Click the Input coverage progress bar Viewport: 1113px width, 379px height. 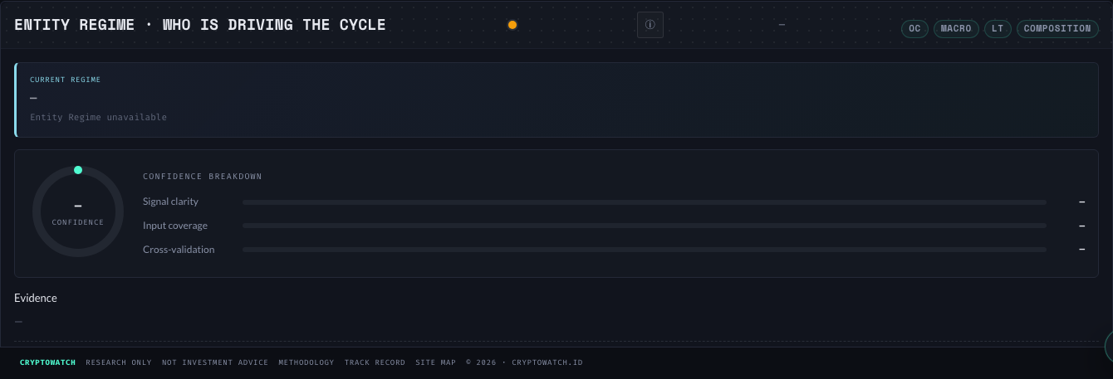645,226
